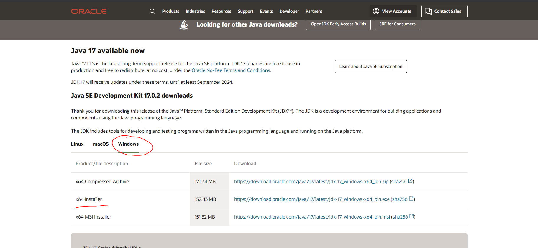Click the external link icon beside the msi sha256
538x248 pixels.
pos(411,216)
